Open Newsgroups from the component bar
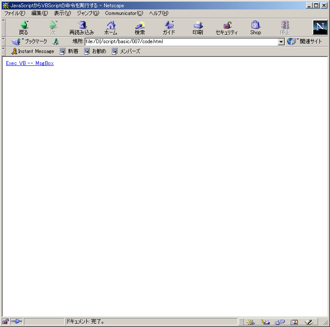This screenshot has width=330, height=327. 280,322
